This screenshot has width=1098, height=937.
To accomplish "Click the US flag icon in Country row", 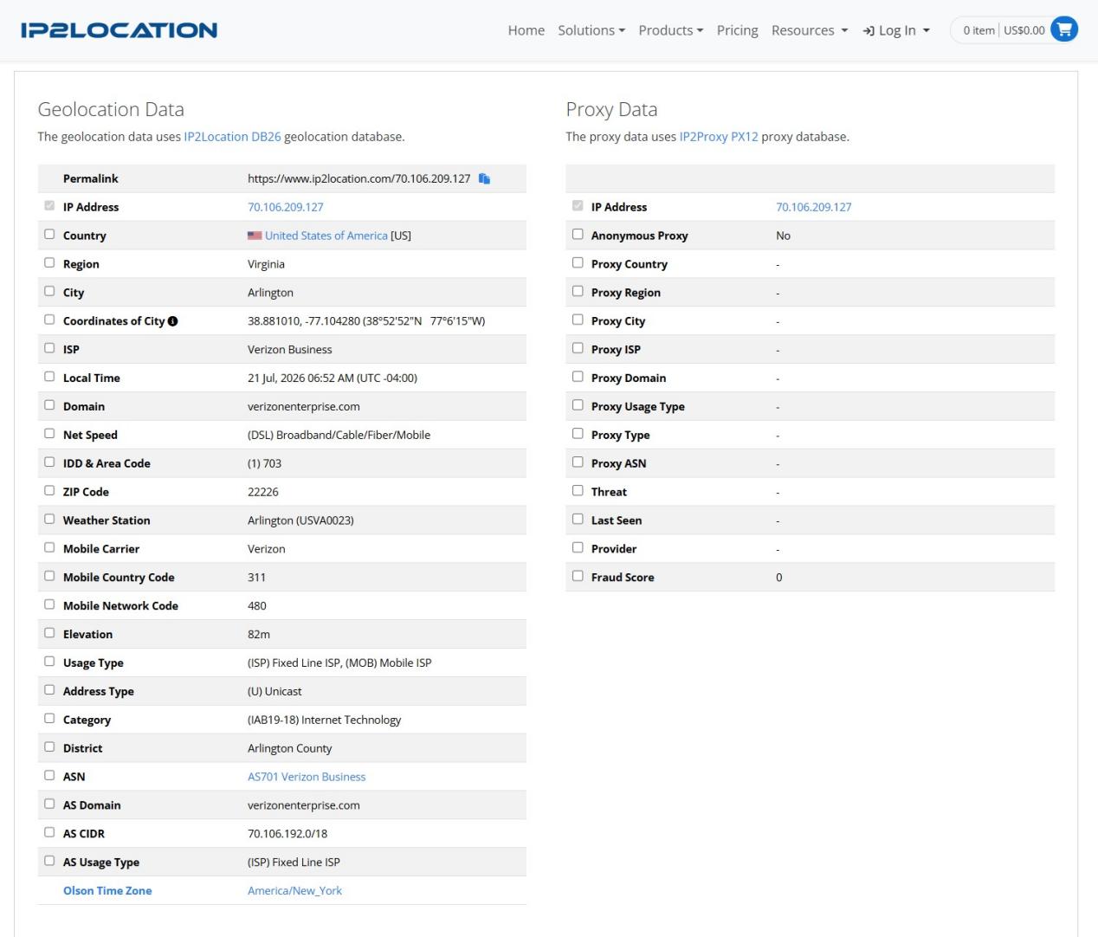I will 255,236.
